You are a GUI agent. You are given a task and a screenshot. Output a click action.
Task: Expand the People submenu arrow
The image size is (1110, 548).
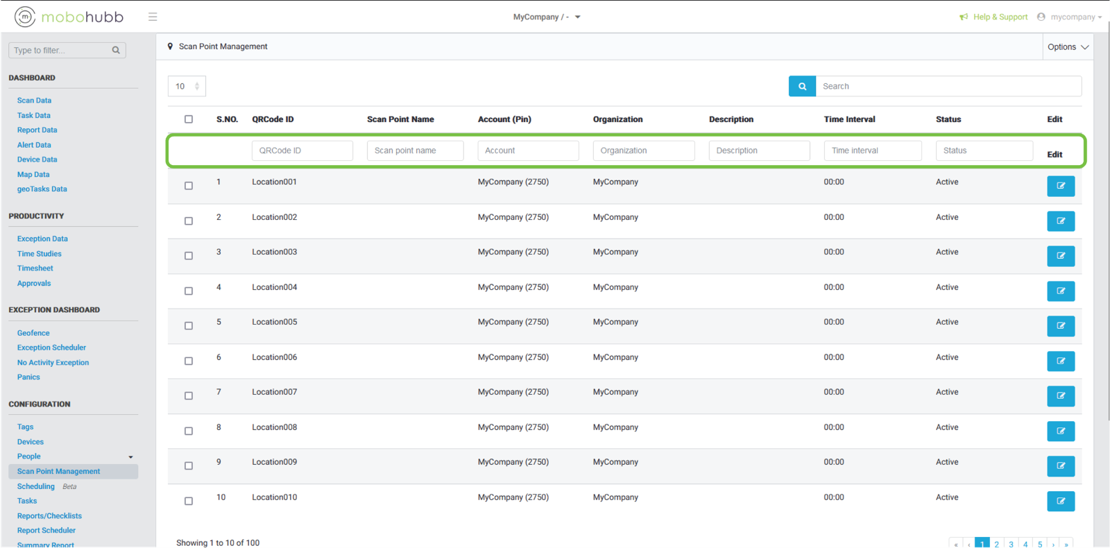point(130,457)
